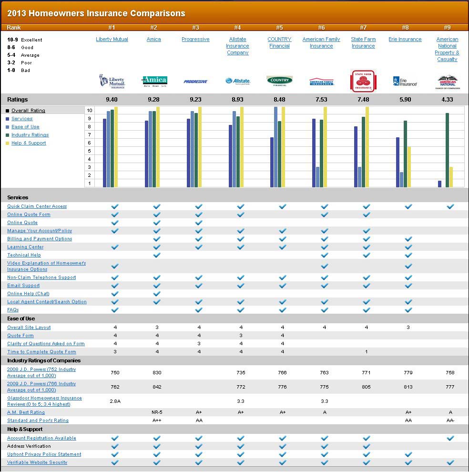
Task: Open the Overall Site Layout link
Action: (29, 327)
